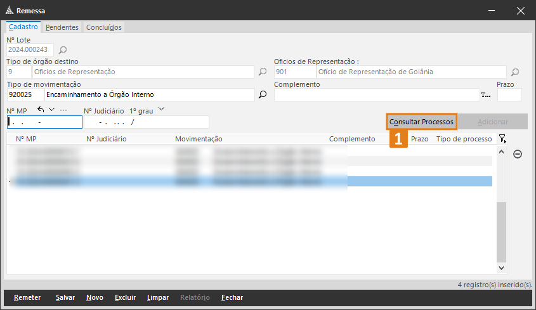Click the undo arrow next to Nº MP
The image size is (536, 310).
[x=41, y=110]
